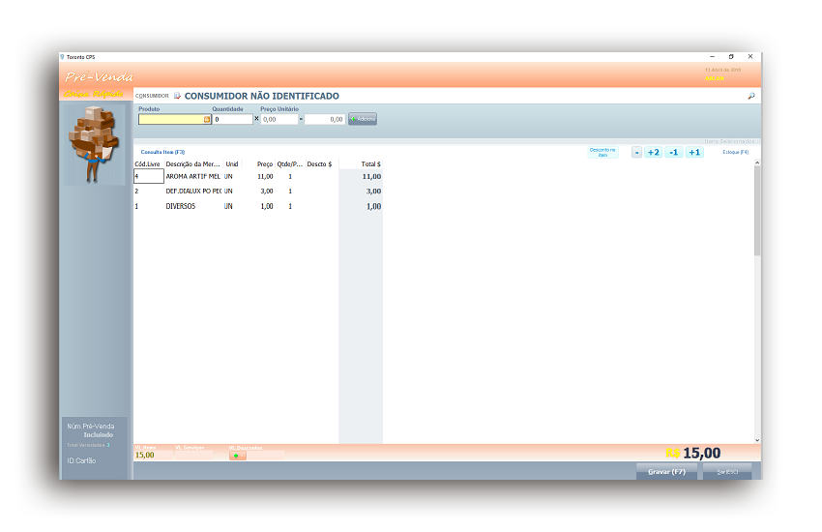Click Gravar (F7) to save the sale
This screenshot has height=532, width=822.
(x=665, y=471)
